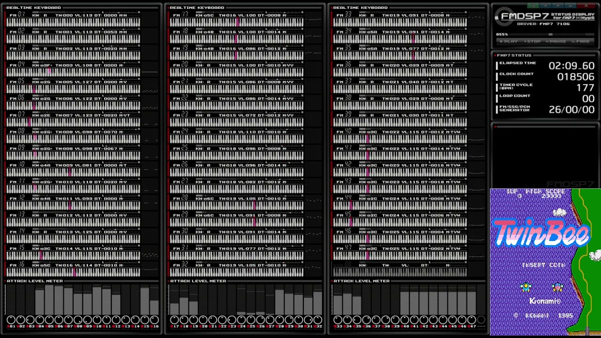Viewport: 601px width, 338px height.
Task: Click the blue left-arrow button above the FMDSP7 logo
Action: coord(545,6)
